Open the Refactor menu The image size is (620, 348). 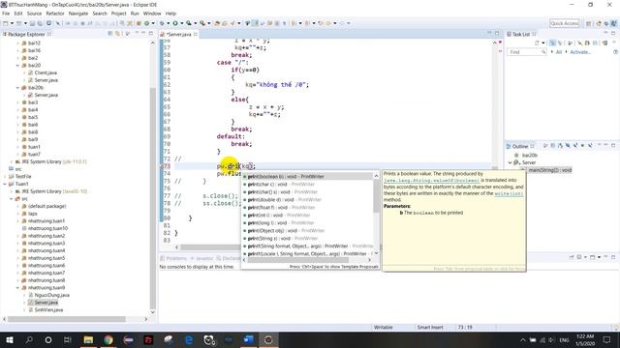[x=55, y=14]
